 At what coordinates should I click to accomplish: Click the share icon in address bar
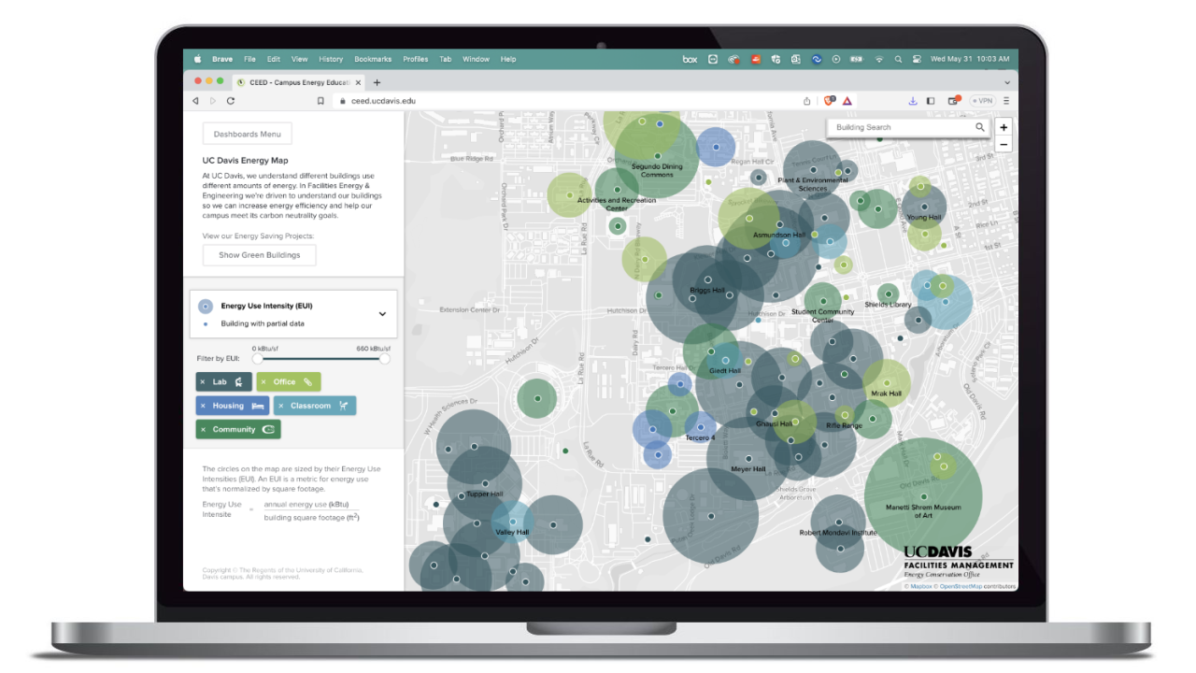(x=807, y=101)
